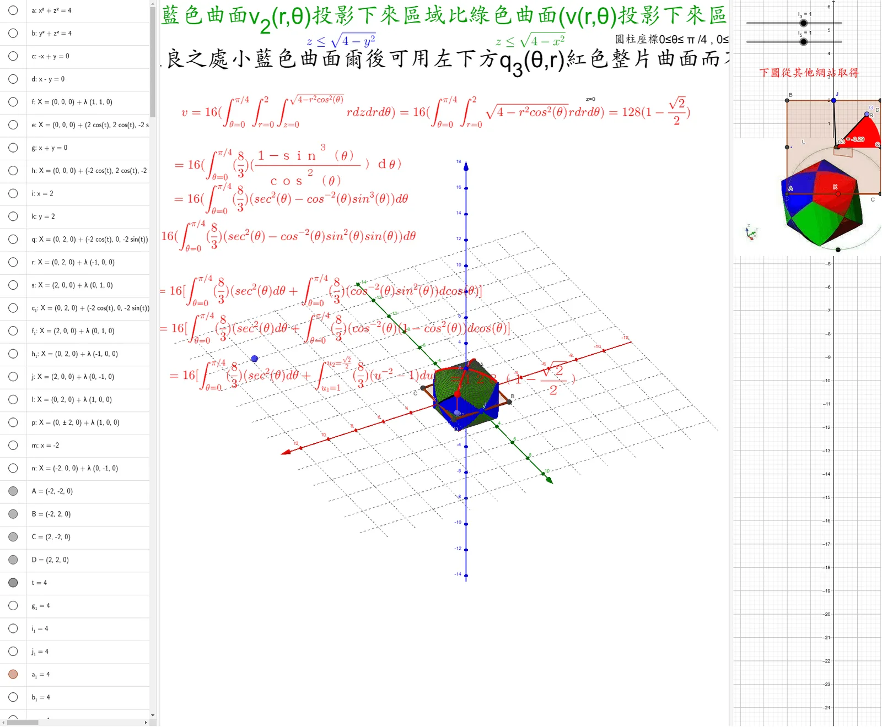The width and height of the screenshot is (882, 727).
Task: Toggle visibility of line f in algebra view
Action: pyautogui.click(x=13, y=102)
